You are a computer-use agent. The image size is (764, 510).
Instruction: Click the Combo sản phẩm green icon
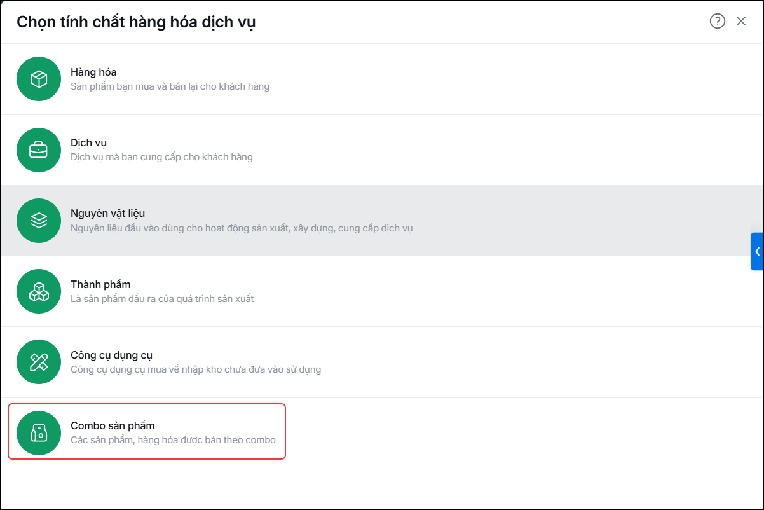[39, 433]
